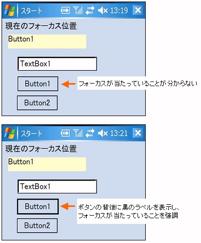This screenshot has width=201, height=243.
Task: Tap the muted speaker icon in top title bar
Action: [103, 10]
